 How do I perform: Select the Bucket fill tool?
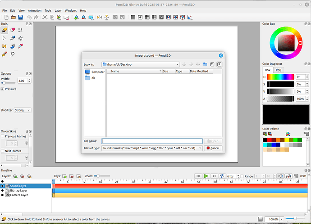pyautogui.click(x=13, y=46)
